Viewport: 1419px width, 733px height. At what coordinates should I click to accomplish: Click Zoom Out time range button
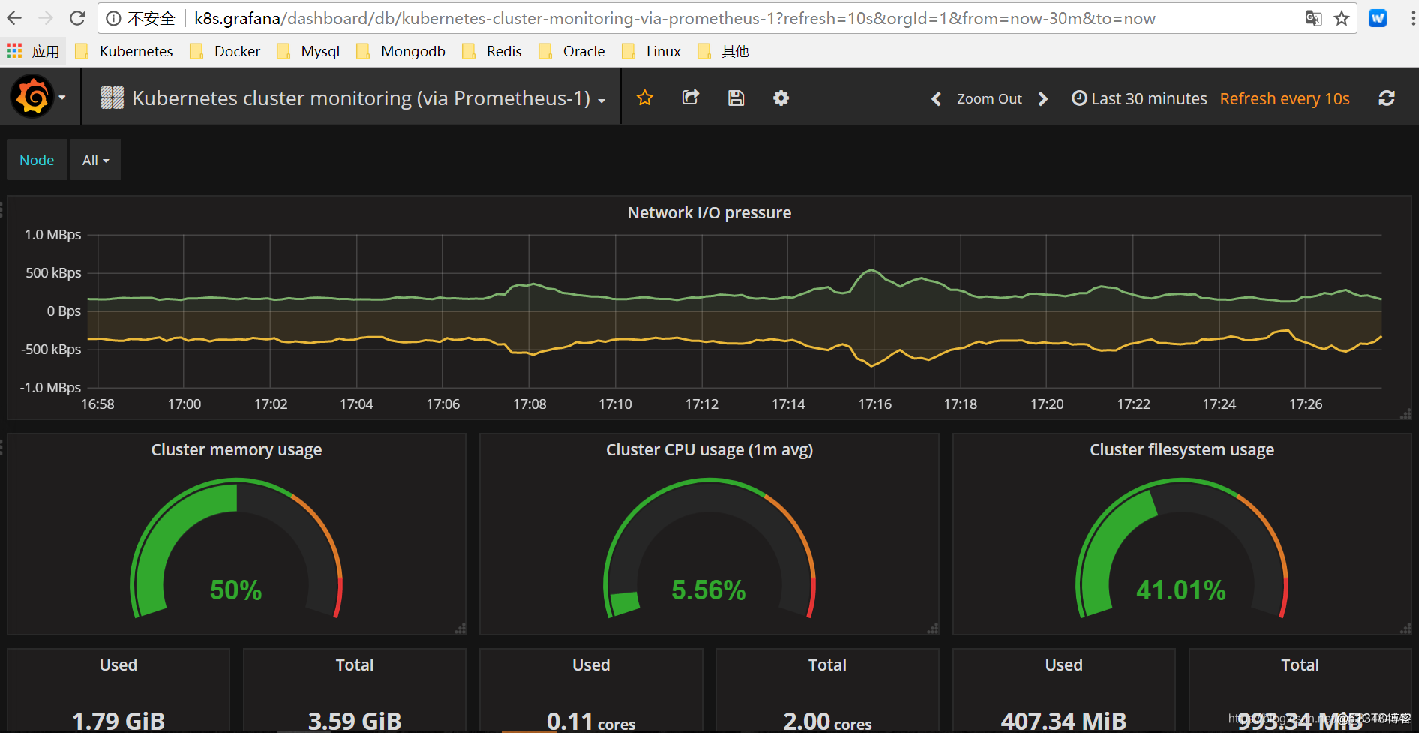click(989, 98)
